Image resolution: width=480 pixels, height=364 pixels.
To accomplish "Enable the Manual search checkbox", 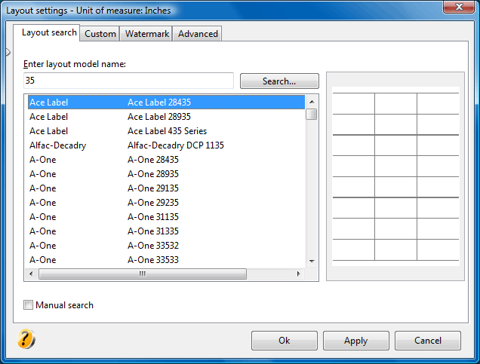I will point(28,304).
